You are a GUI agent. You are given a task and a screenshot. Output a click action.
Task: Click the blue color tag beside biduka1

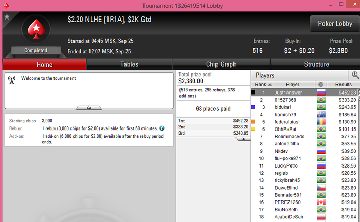pyautogui.click(x=253, y=107)
